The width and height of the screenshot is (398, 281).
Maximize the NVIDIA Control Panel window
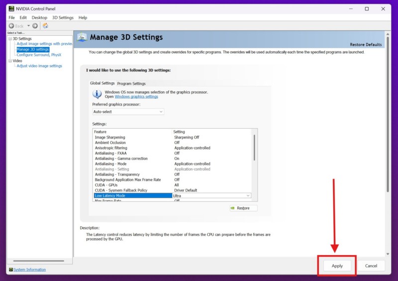[x=367, y=8]
